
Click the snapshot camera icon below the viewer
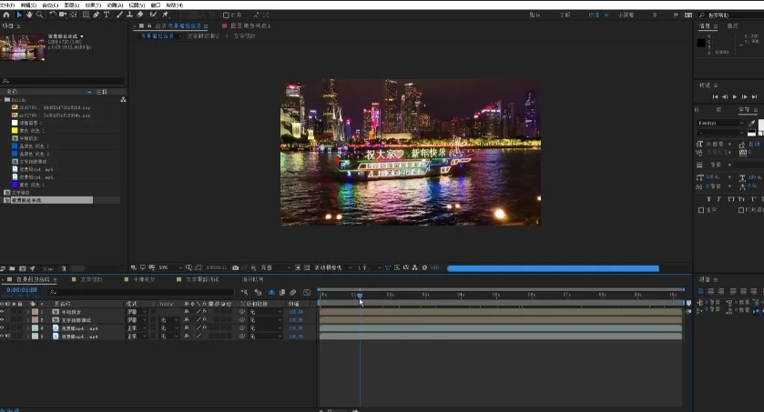pyautogui.click(x=236, y=268)
